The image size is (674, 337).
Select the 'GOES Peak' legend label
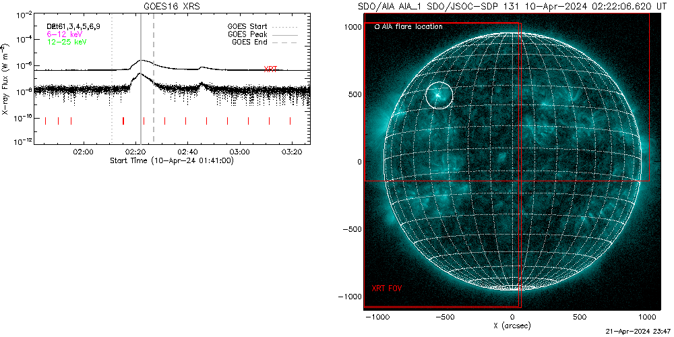coord(247,34)
